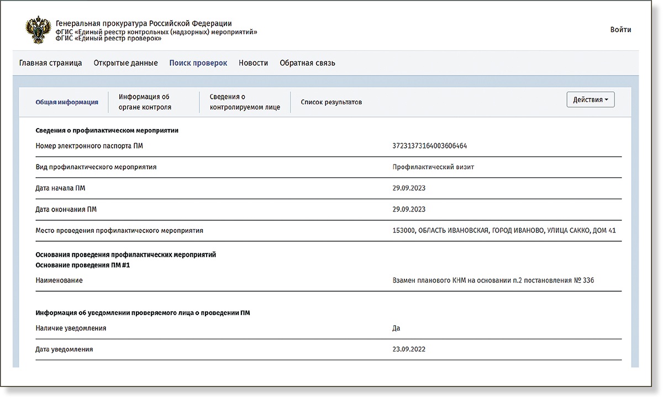
Task: Open the Обратная связь page
Action: pos(307,63)
